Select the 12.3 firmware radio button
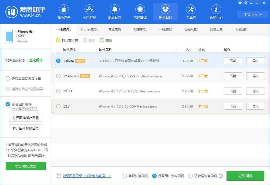The image size is (270, 185). coord(58,106)
